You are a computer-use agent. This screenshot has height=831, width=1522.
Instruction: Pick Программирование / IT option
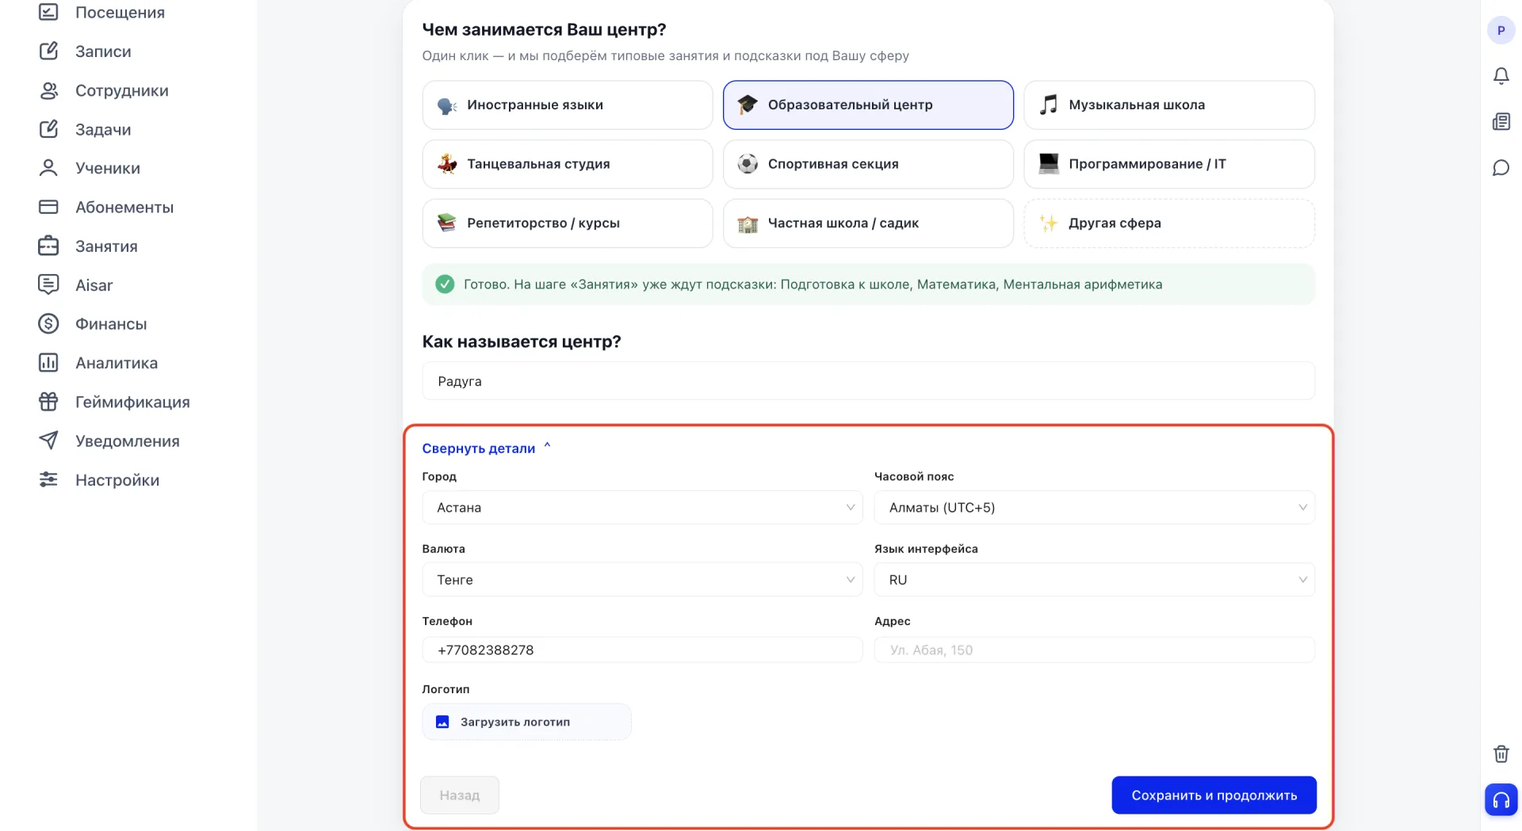1169,164
